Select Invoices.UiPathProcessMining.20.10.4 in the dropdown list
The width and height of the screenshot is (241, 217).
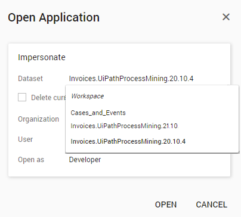click(128, 141)
